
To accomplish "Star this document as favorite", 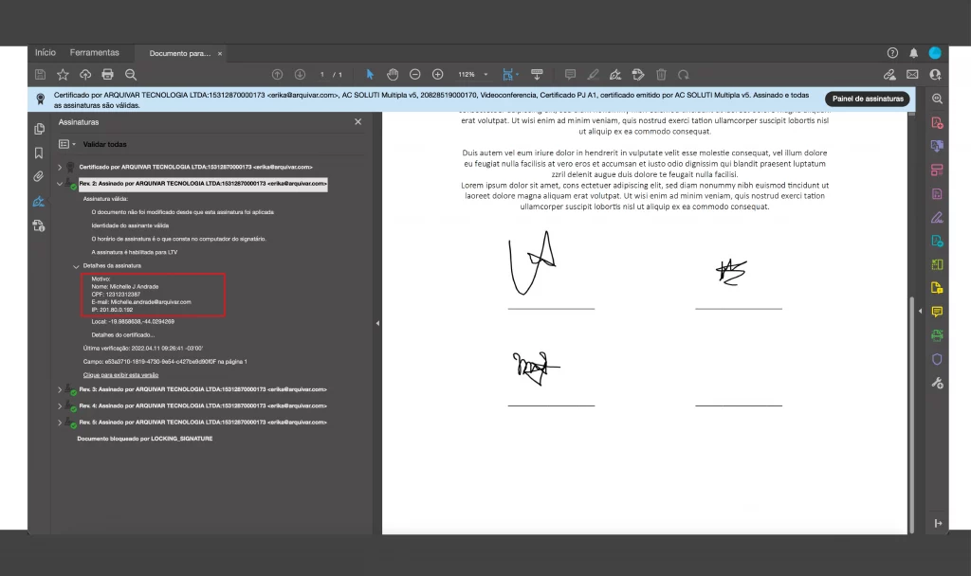I will point(63,74).
